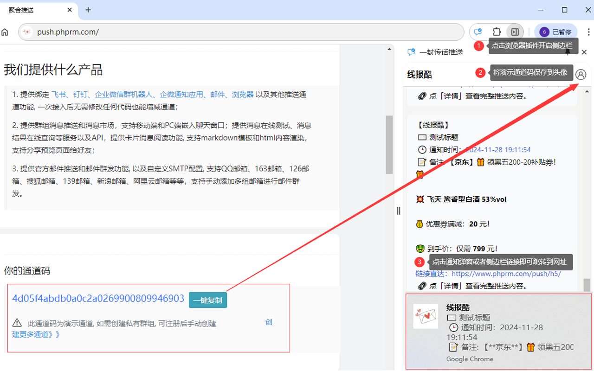Click the 优惠券满减：20 元 line
The height and width of the screenshot is (371, 594).
452,224
